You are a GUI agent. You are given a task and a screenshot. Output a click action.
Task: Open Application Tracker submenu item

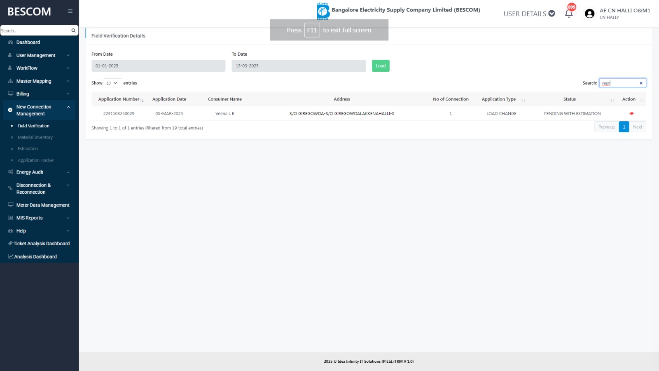pyautogui.click(x=36, y=160)
